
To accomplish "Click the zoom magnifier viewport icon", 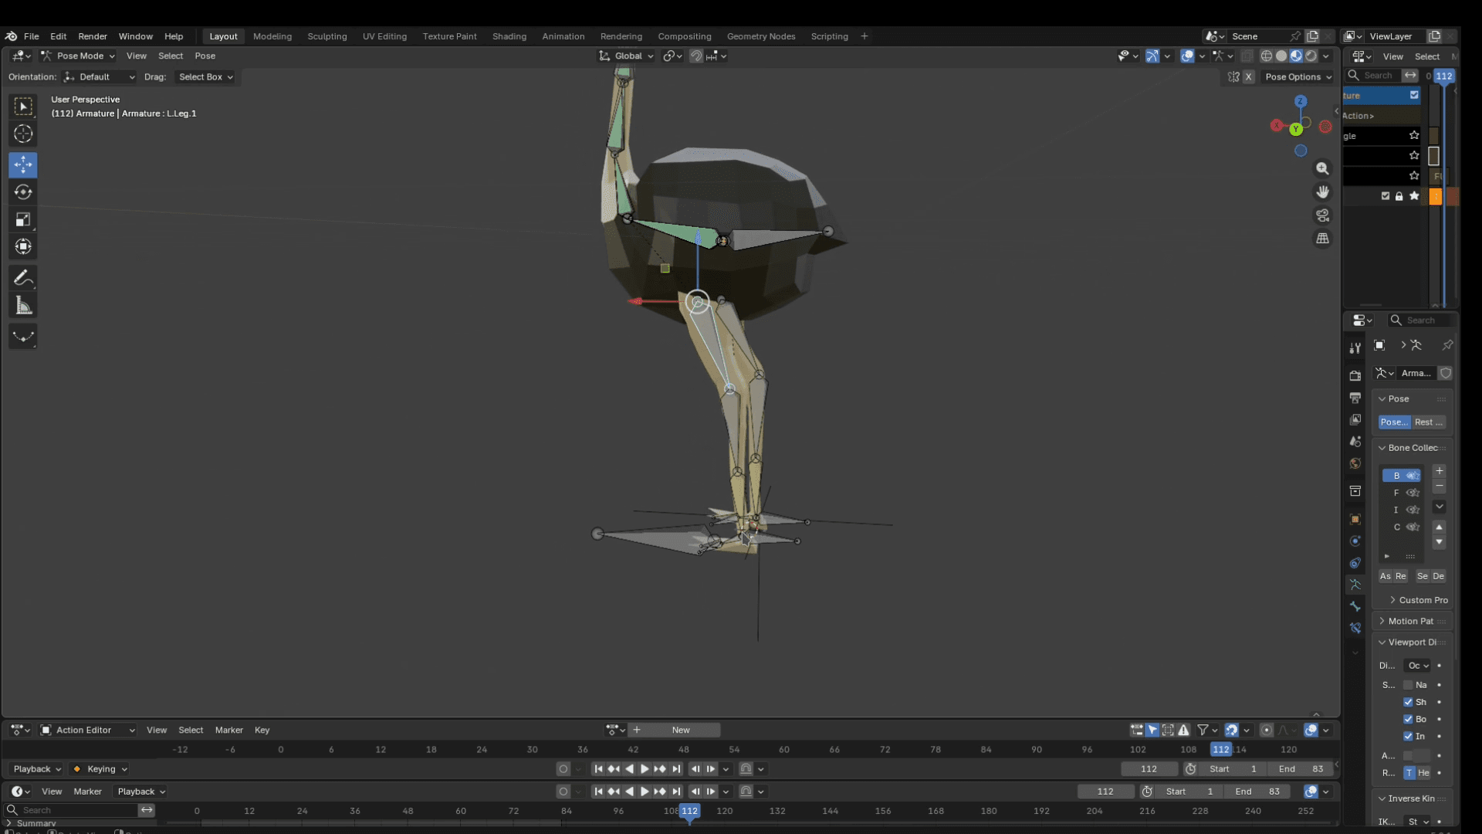I will tap(1322, 169).
